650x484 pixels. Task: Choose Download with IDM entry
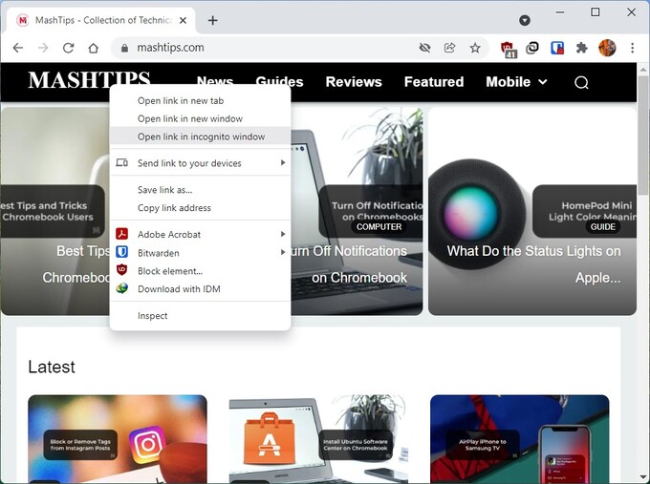point(200,289)
